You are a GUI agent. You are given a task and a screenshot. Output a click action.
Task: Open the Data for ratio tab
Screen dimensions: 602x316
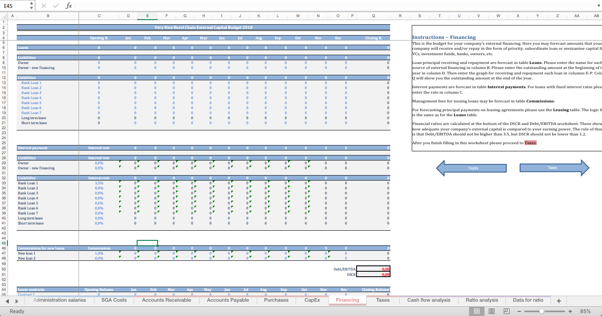click(528, 300)
